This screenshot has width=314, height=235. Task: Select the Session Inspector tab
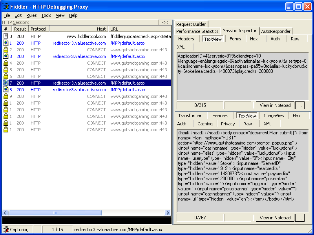pos(240,31)
